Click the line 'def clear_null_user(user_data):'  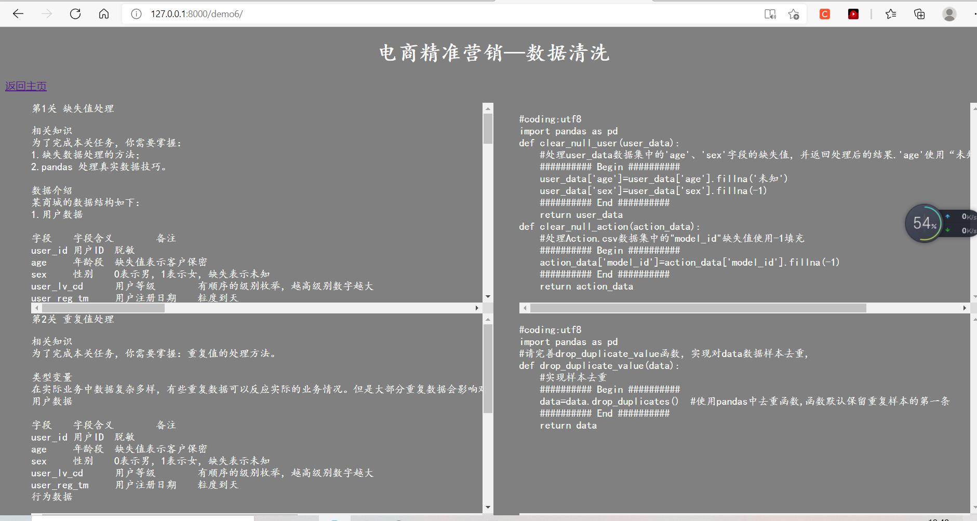click(x=599, y=143)
